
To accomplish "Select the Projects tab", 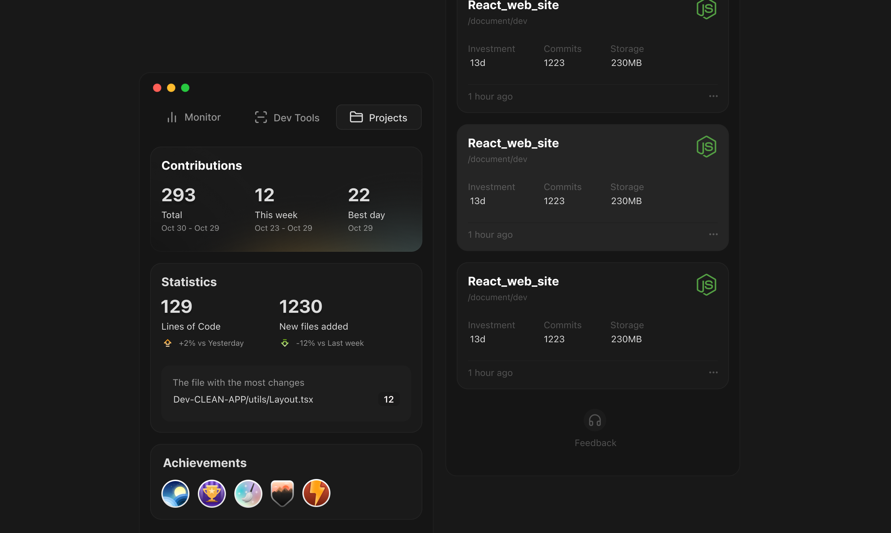I will tap(379, 117).
